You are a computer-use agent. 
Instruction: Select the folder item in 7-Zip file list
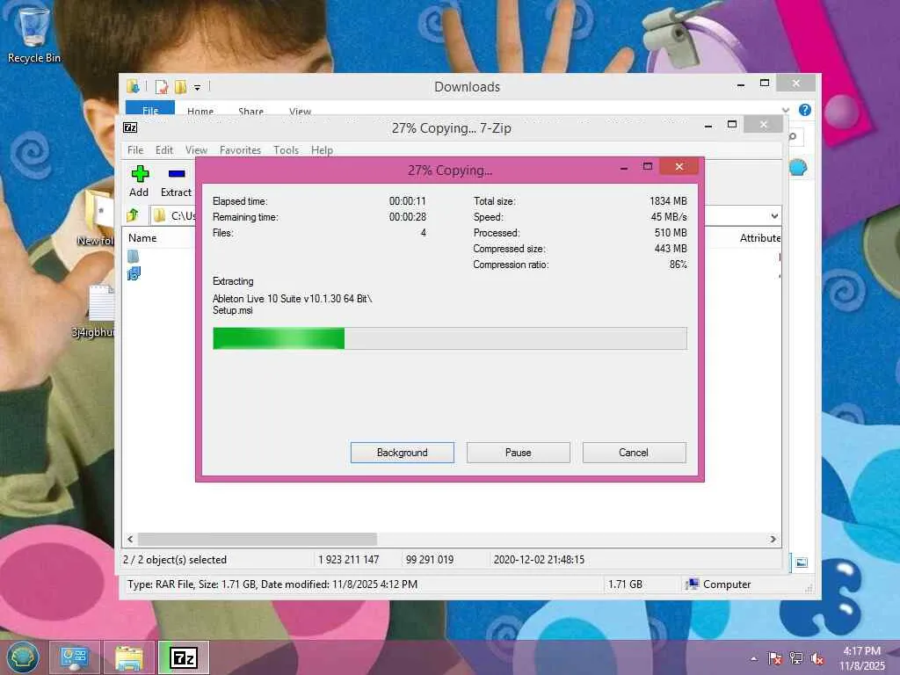coord(134,256)
